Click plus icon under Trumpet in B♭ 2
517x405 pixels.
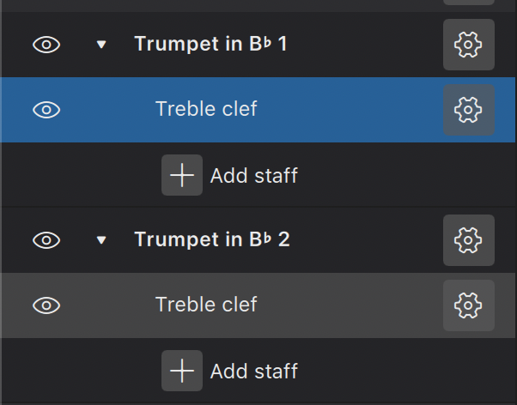[182, 371]
